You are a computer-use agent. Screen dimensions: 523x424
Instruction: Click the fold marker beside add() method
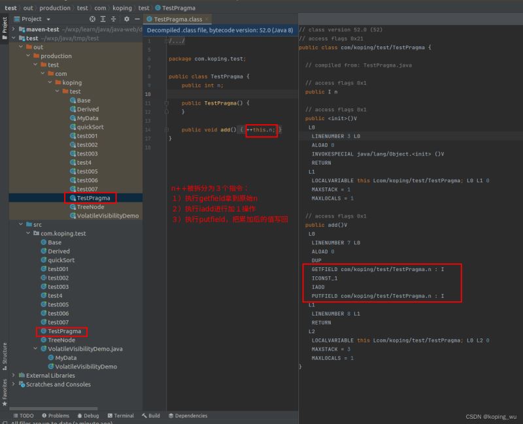167,130
